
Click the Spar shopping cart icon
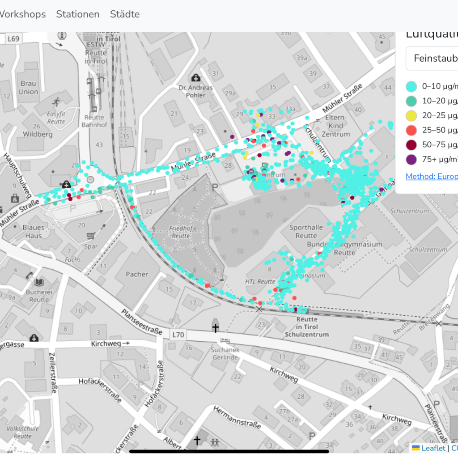coord(91,236)
